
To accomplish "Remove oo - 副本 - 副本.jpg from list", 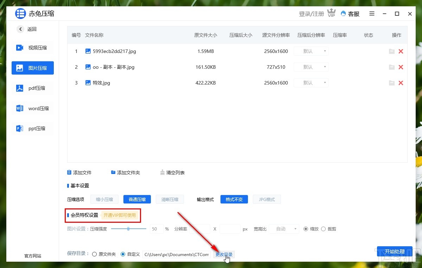I will click(401, 67).
